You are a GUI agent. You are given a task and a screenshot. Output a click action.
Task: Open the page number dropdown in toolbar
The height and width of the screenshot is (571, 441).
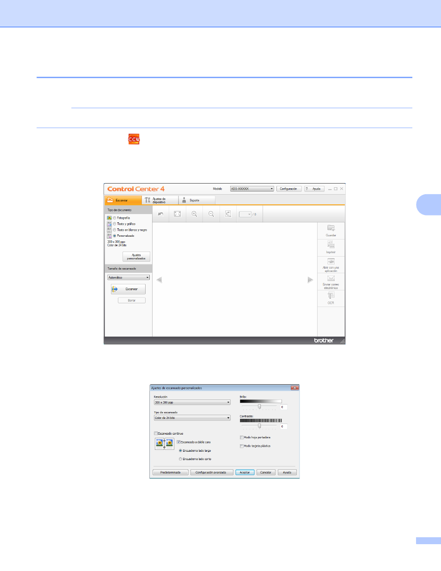[x=245, y=214]
